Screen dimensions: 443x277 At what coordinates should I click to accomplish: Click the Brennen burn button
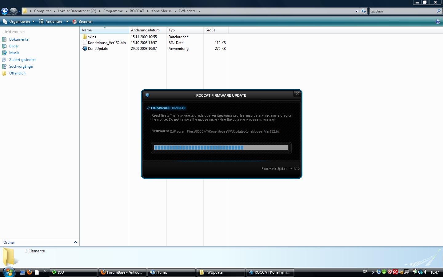tap(82, 22)
